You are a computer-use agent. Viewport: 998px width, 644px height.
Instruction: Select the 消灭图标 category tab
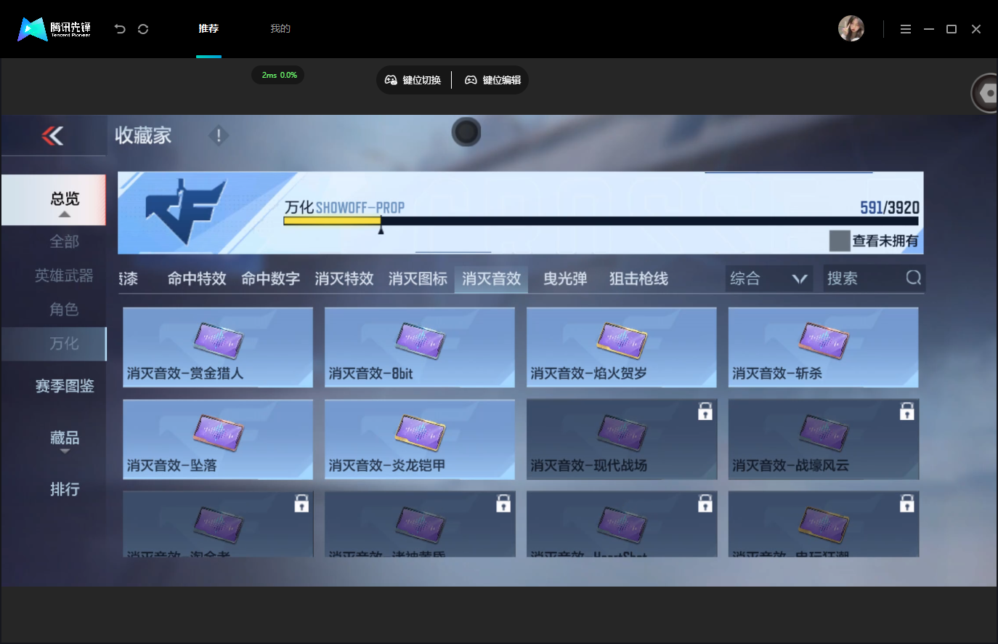tap(418, 278)
